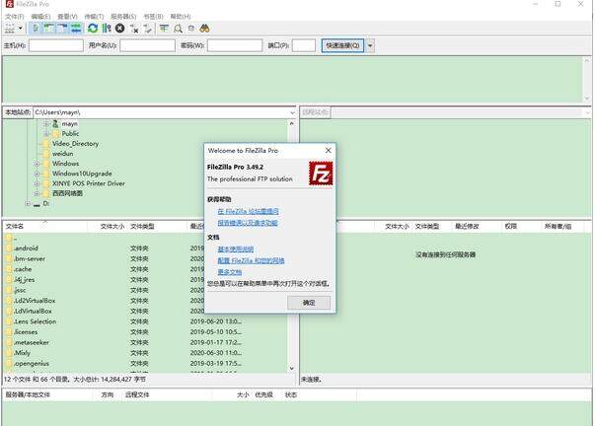
Task: Click the mayn user folder icon
Action: pos(56,123)
